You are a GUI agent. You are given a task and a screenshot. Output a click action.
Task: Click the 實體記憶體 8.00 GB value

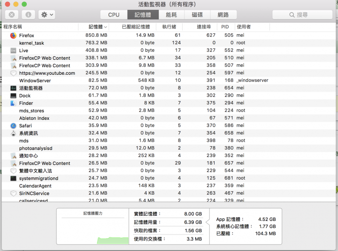[193, 214]
